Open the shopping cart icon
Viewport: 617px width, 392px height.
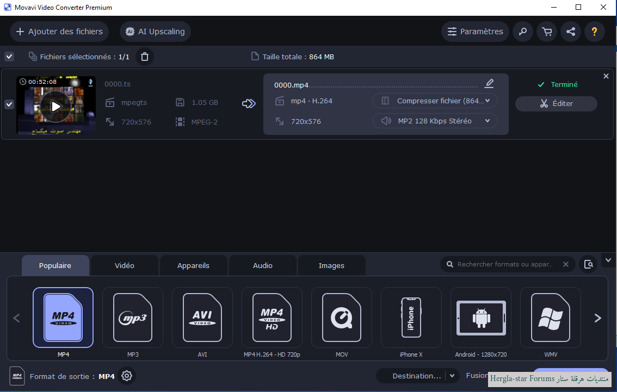point(547,32)
